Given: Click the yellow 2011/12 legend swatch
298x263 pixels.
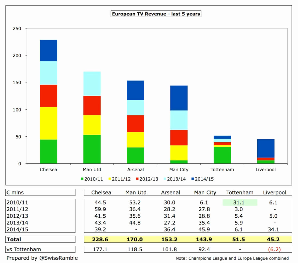Looking at the screenshot, I should tap(110, 179).
